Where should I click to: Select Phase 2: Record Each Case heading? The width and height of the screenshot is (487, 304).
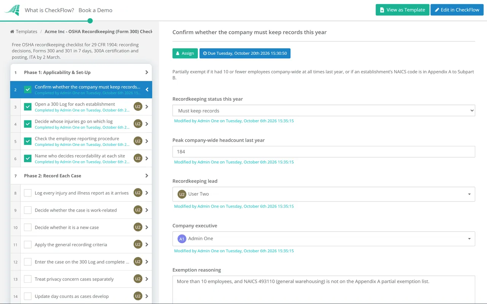coord(53,176)
